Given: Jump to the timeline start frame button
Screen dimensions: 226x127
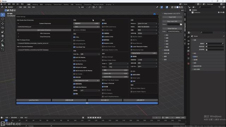Looking at the screenshot, I should point(88,117).
